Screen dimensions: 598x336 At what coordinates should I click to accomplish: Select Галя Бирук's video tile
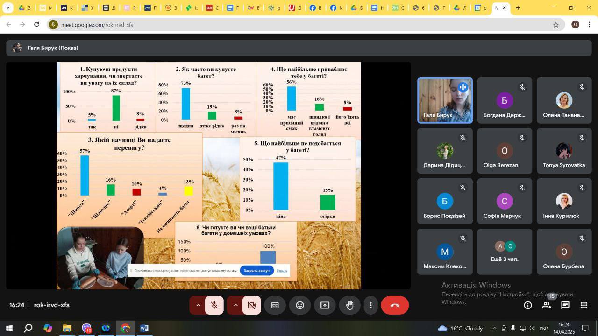coord(445,100)
